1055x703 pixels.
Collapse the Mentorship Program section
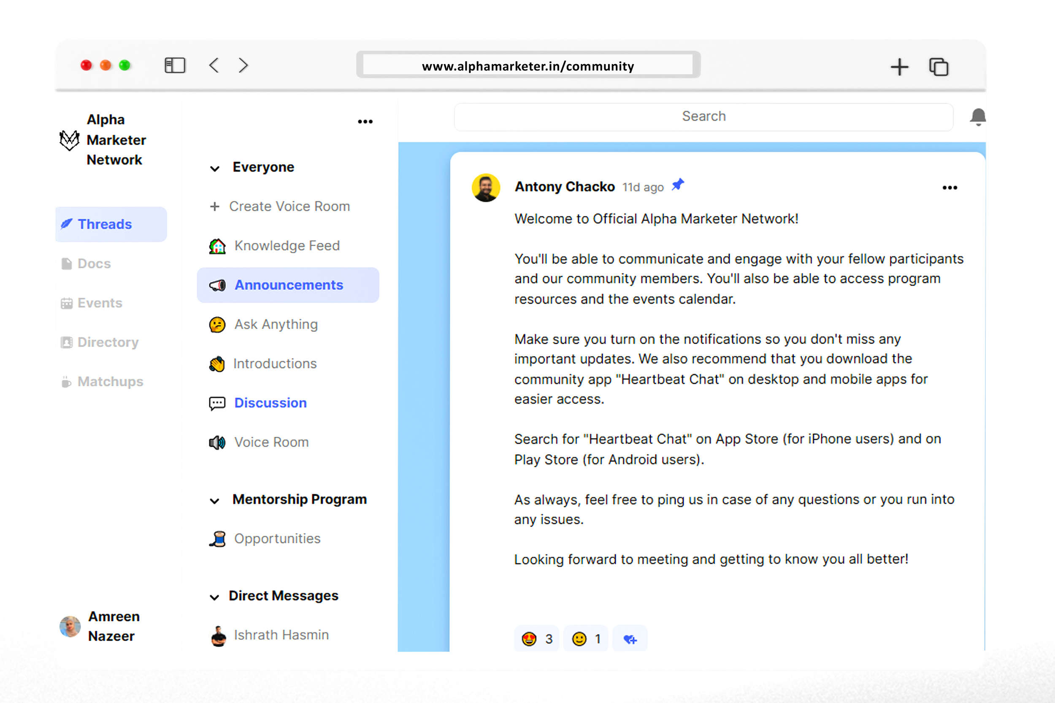pyautogui.click(x=215, y=501)
